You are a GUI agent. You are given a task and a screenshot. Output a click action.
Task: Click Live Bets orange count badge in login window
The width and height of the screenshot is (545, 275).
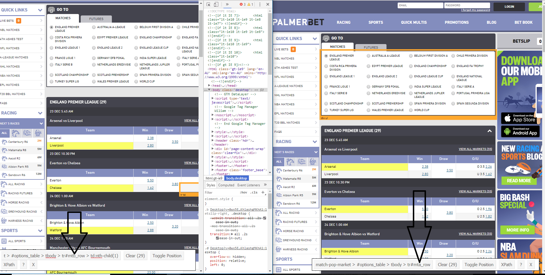coord(293,49)
